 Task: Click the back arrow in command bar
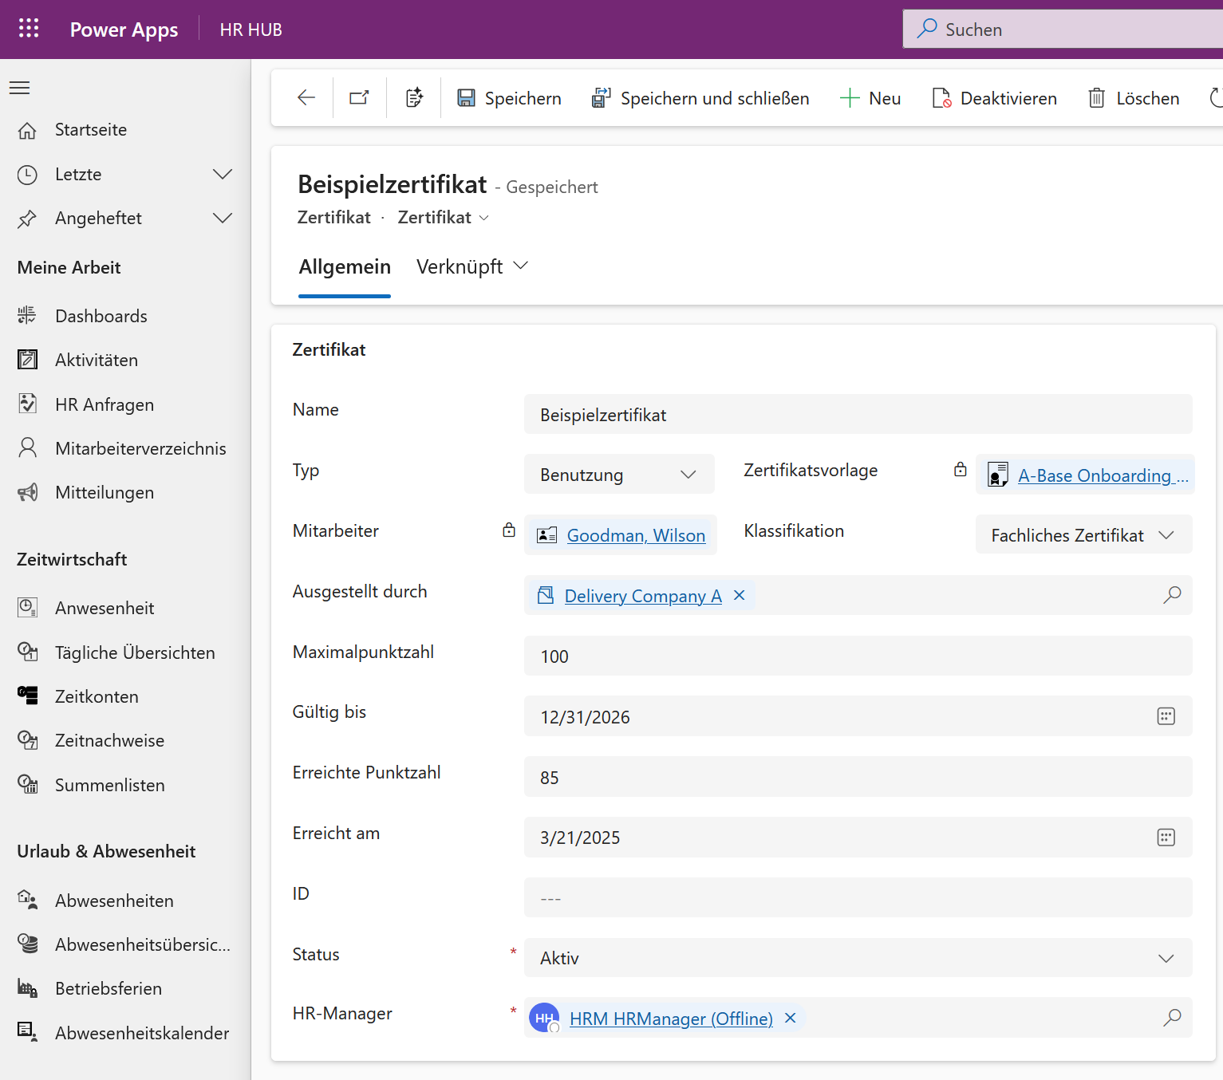[306, 98]
